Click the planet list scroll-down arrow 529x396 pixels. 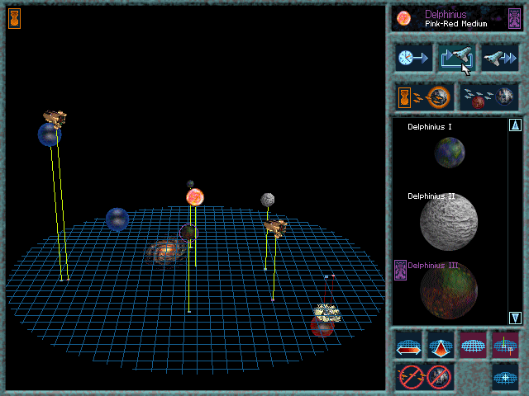click(515, 318)
